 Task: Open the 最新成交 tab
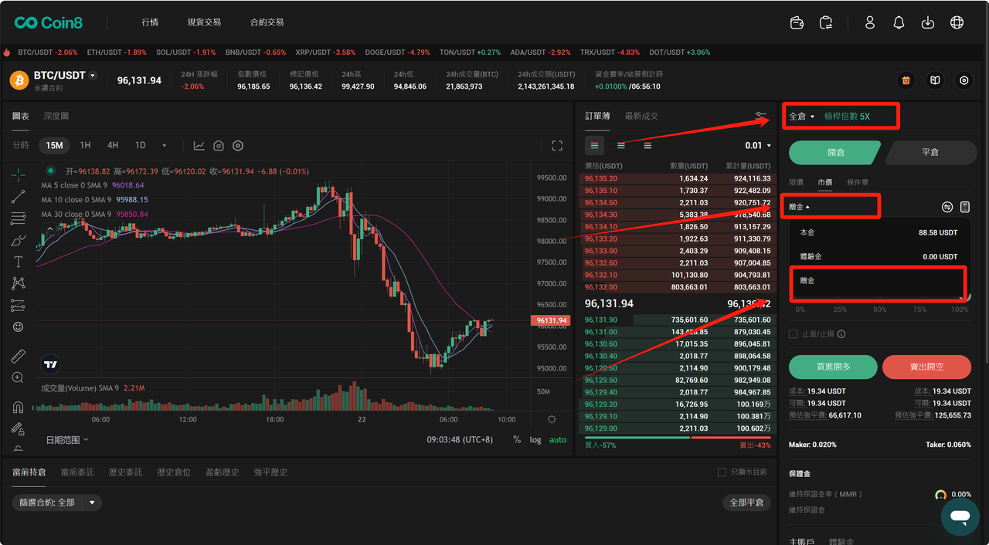(641, 116)
